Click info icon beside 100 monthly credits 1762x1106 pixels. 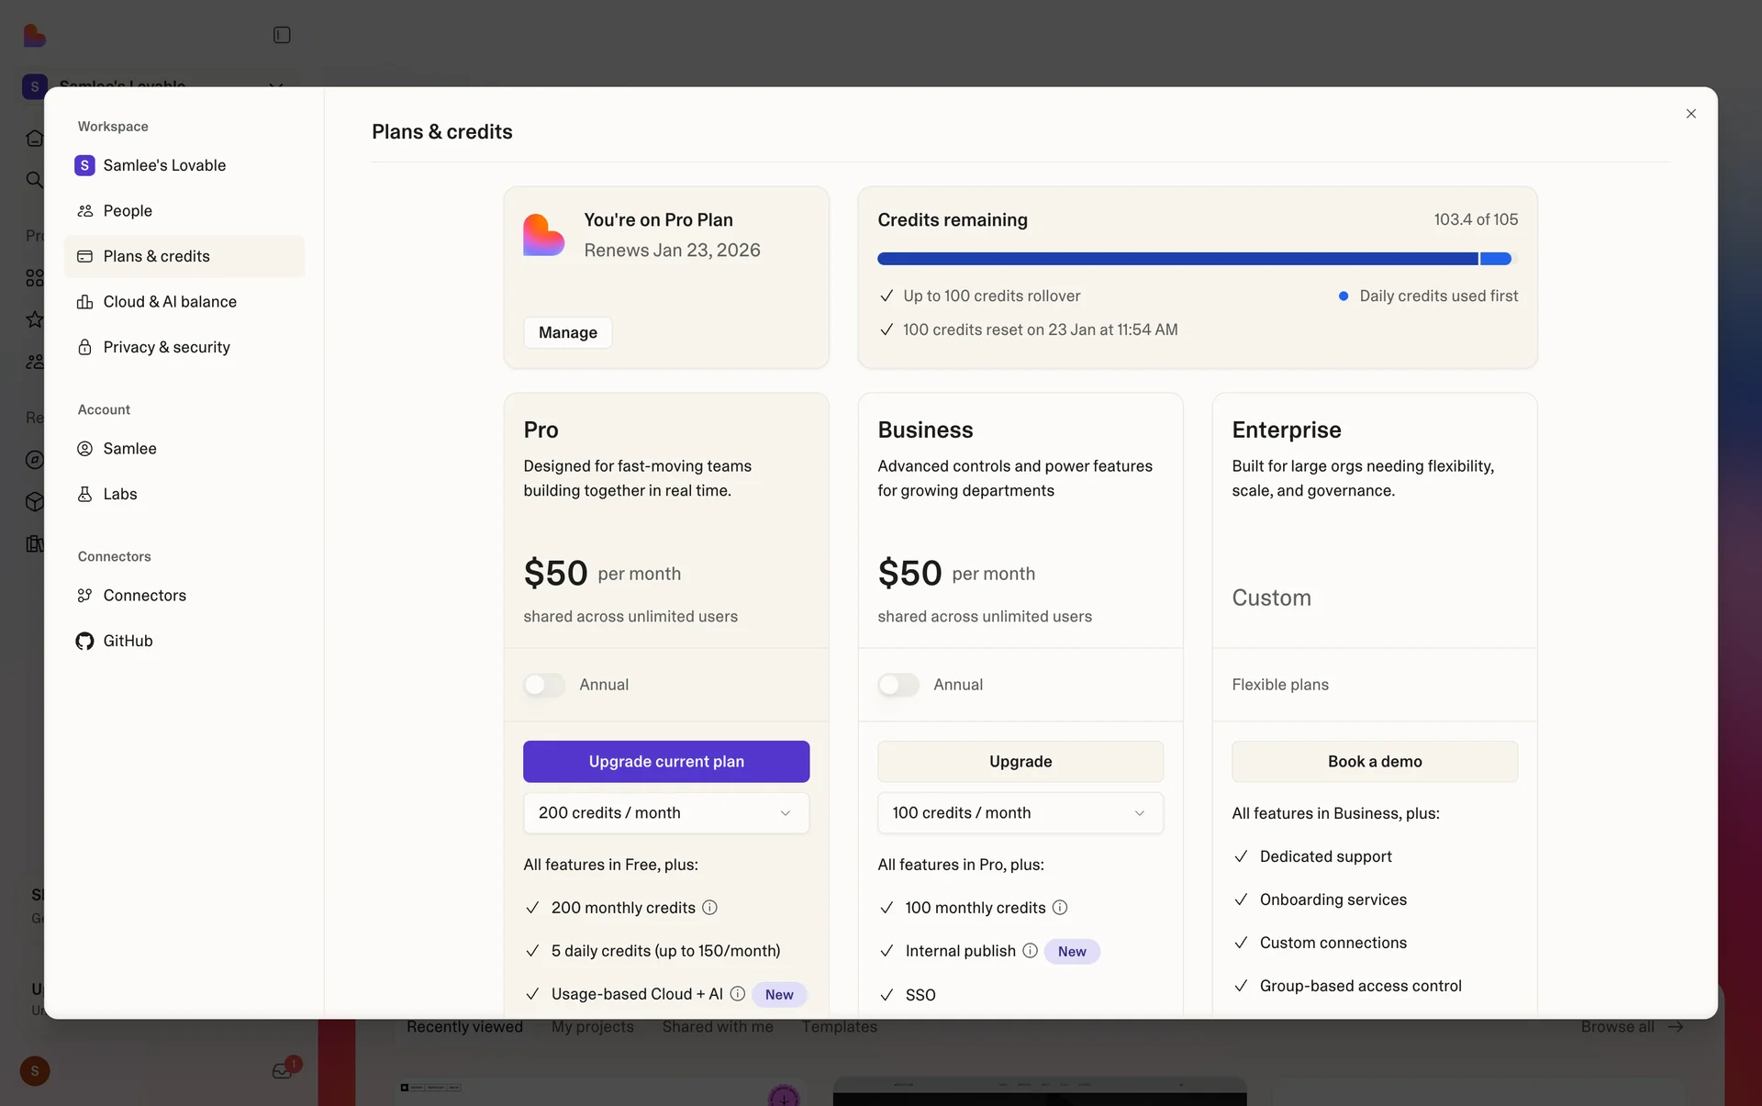point(1060,908)
